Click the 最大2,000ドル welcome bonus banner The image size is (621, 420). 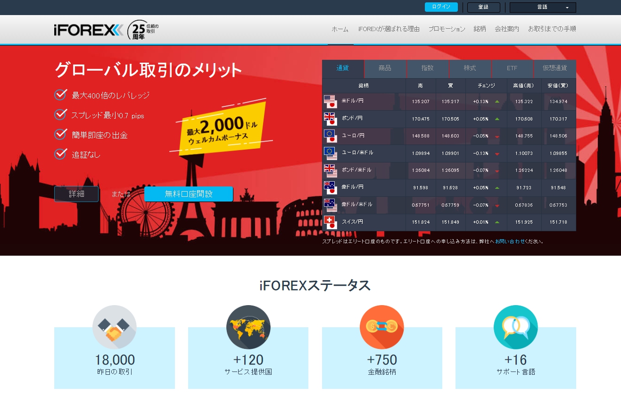[x=222, y=129]
